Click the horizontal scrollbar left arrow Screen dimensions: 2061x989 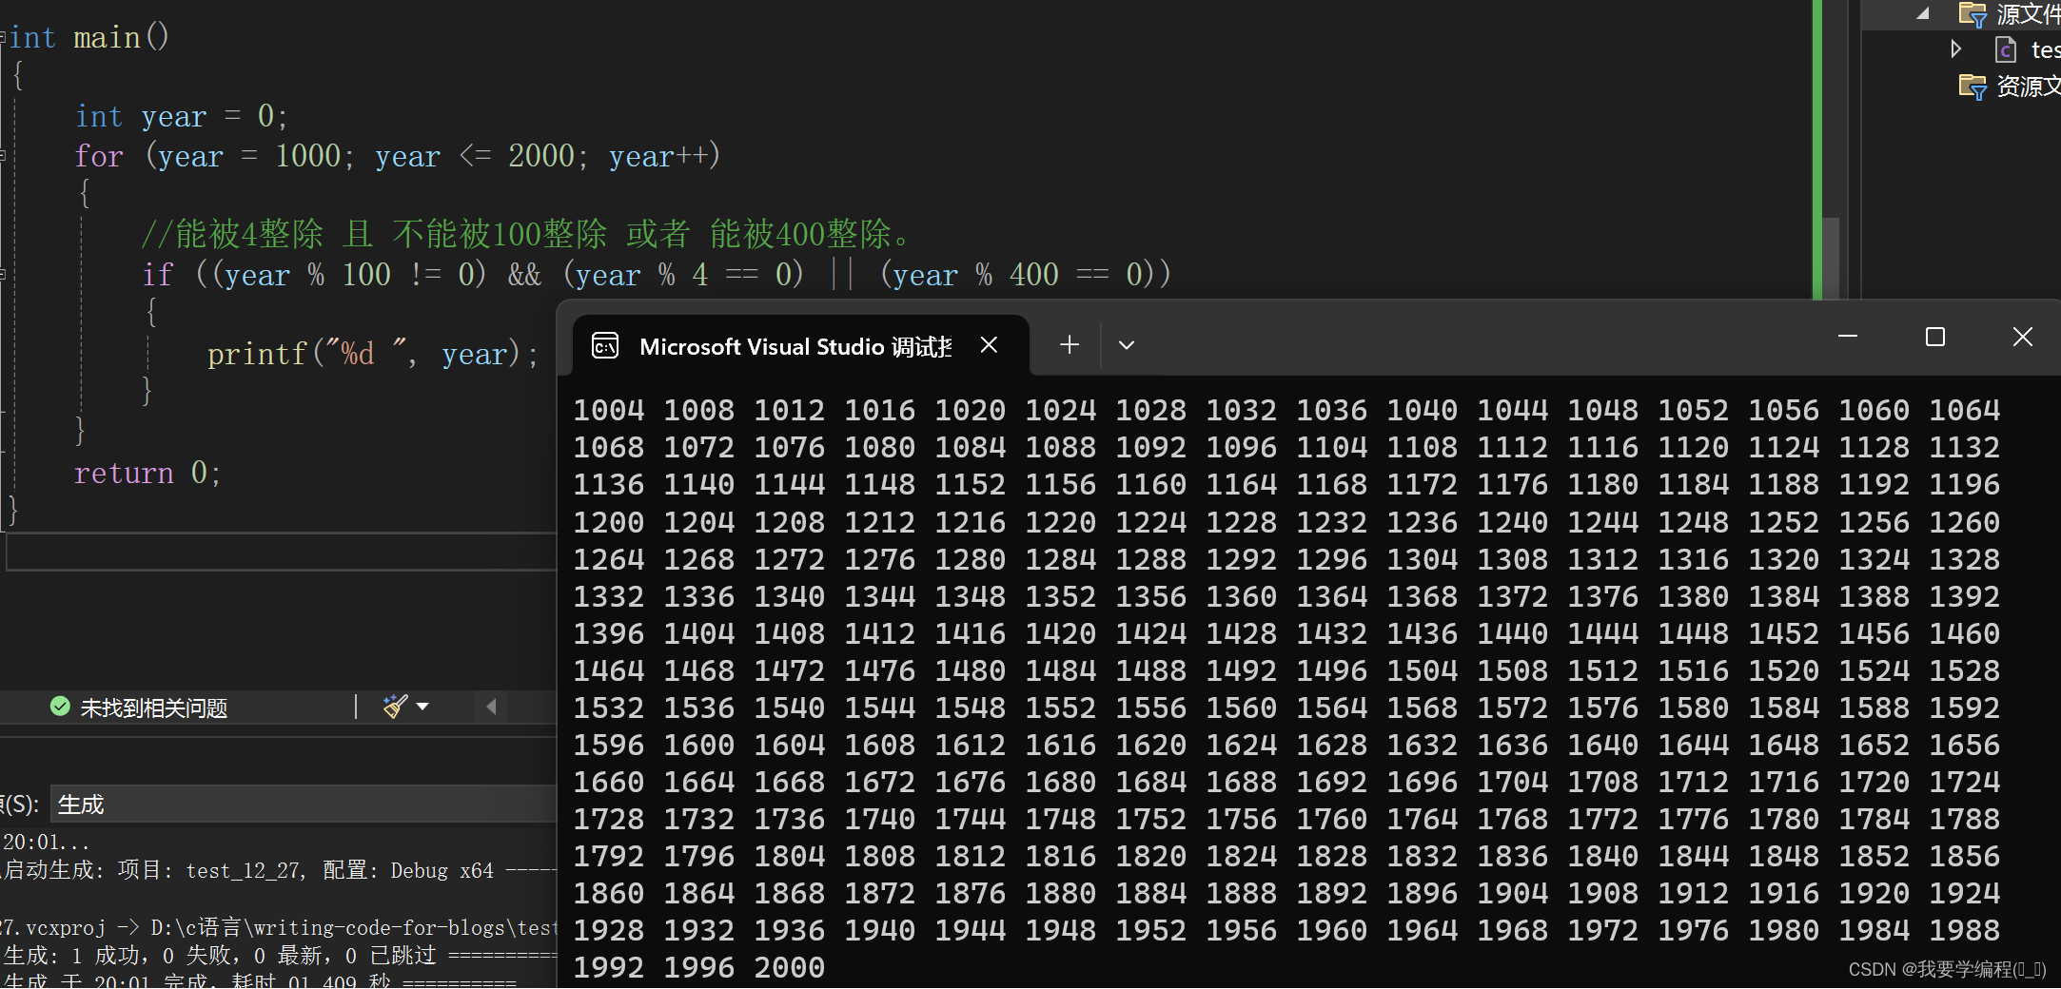(x=492, y=707)
